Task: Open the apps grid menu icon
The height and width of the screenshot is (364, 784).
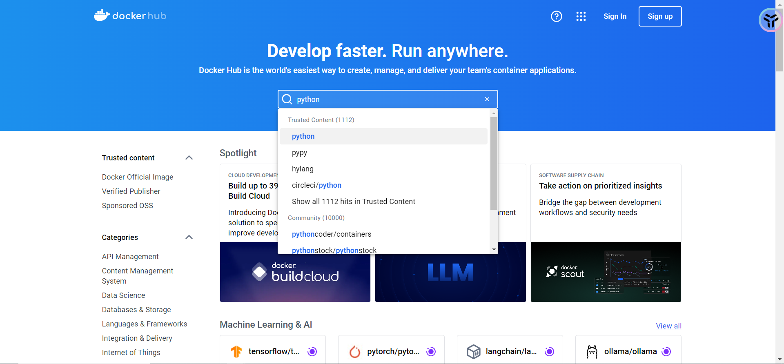Action: (x=581, y=16)
